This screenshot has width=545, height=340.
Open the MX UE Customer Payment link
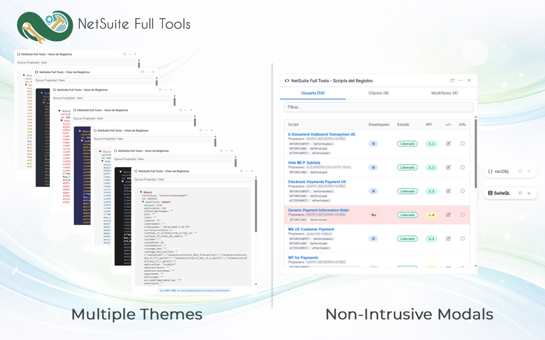[311, 229]
